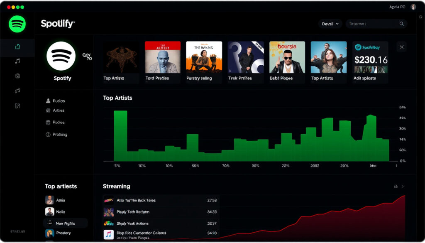Image resolution: width=425 pixels, height=243 pixels.
Task: Click the sidebar icon below music note
Action: [x=17, y=76]
